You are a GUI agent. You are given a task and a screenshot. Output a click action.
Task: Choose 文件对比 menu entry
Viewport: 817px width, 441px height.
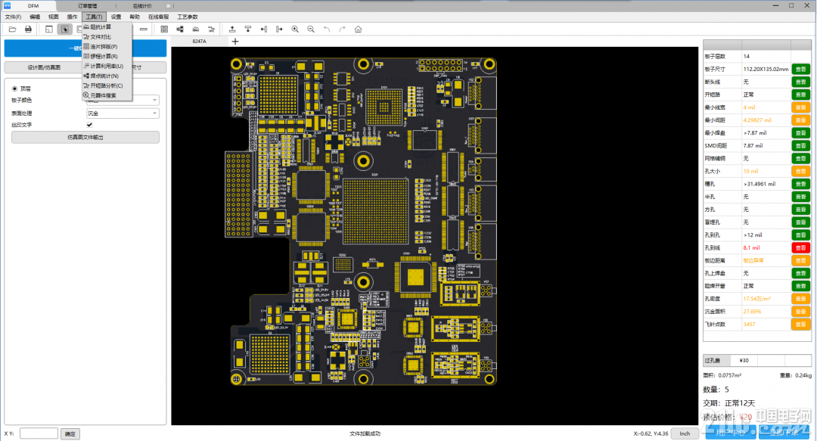pos(107,37)
